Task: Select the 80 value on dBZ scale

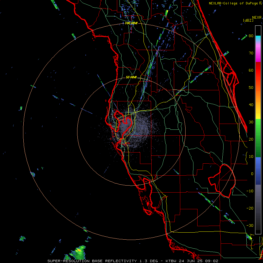Action: pos(251,36)
